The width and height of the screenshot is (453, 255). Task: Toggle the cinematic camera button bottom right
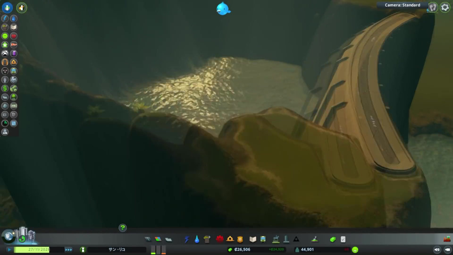(447, 249)
